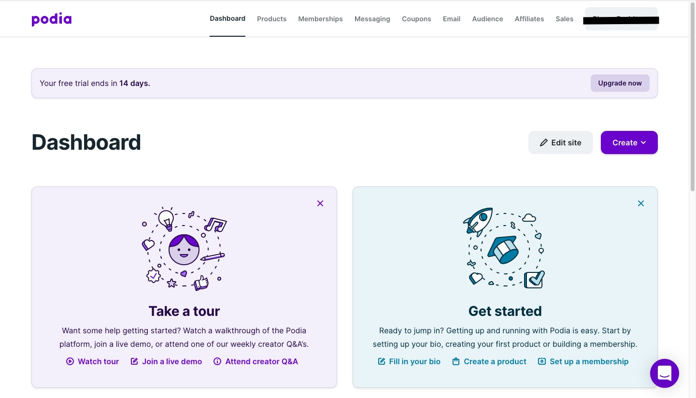Screen dimensions: 696x398
Task: Click the Edit site button
Action: tap(561, 142)
